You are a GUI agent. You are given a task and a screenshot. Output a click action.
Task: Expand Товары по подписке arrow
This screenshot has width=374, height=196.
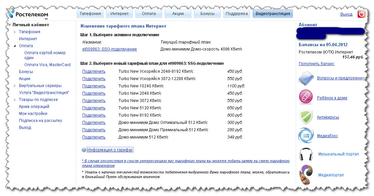point(15,100)
